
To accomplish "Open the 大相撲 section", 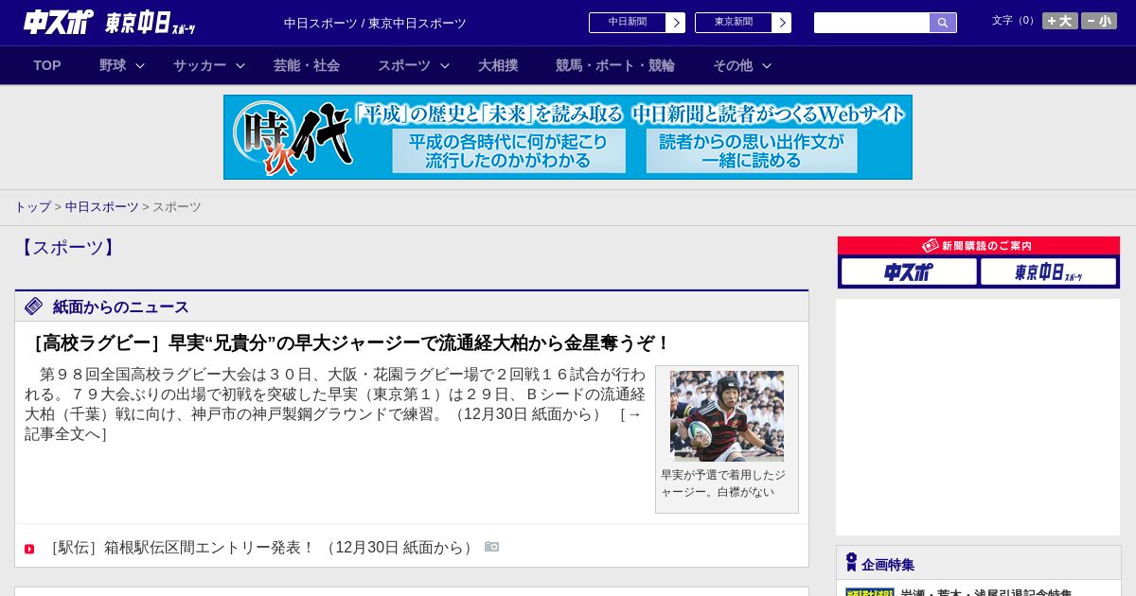I will (x=498, y=65).
